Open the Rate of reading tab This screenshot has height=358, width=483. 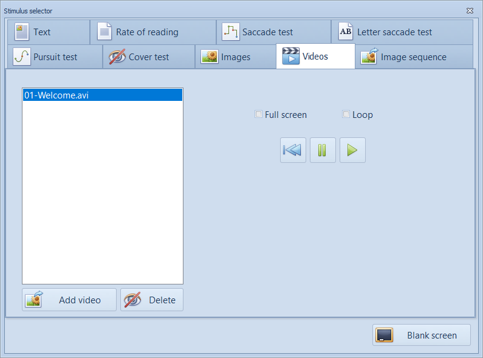147,32
